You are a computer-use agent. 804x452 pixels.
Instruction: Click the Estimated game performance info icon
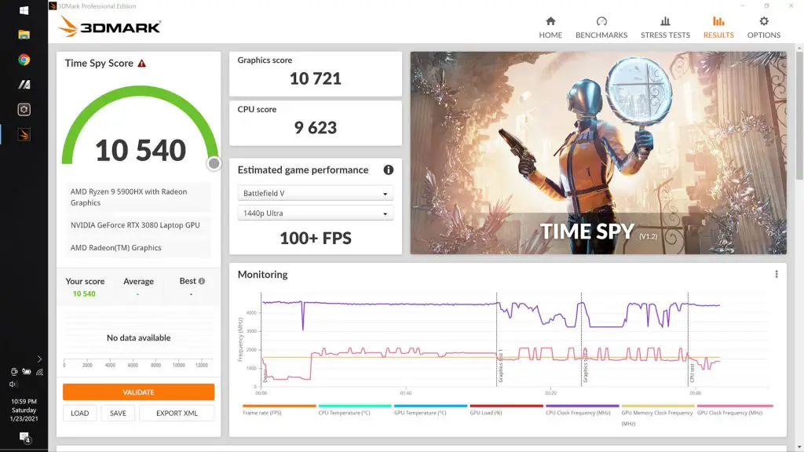pyautogui.click(x=388, y=169)
